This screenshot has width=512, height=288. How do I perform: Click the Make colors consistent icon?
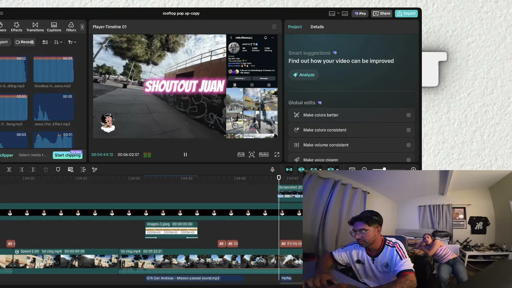(296, 130)
